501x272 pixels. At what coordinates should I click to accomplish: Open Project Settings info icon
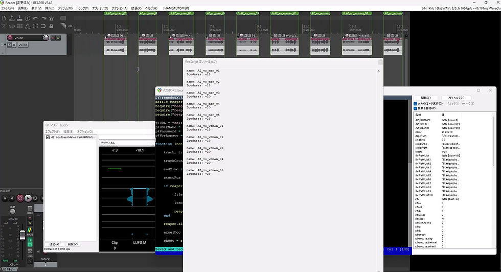(28, 18)
